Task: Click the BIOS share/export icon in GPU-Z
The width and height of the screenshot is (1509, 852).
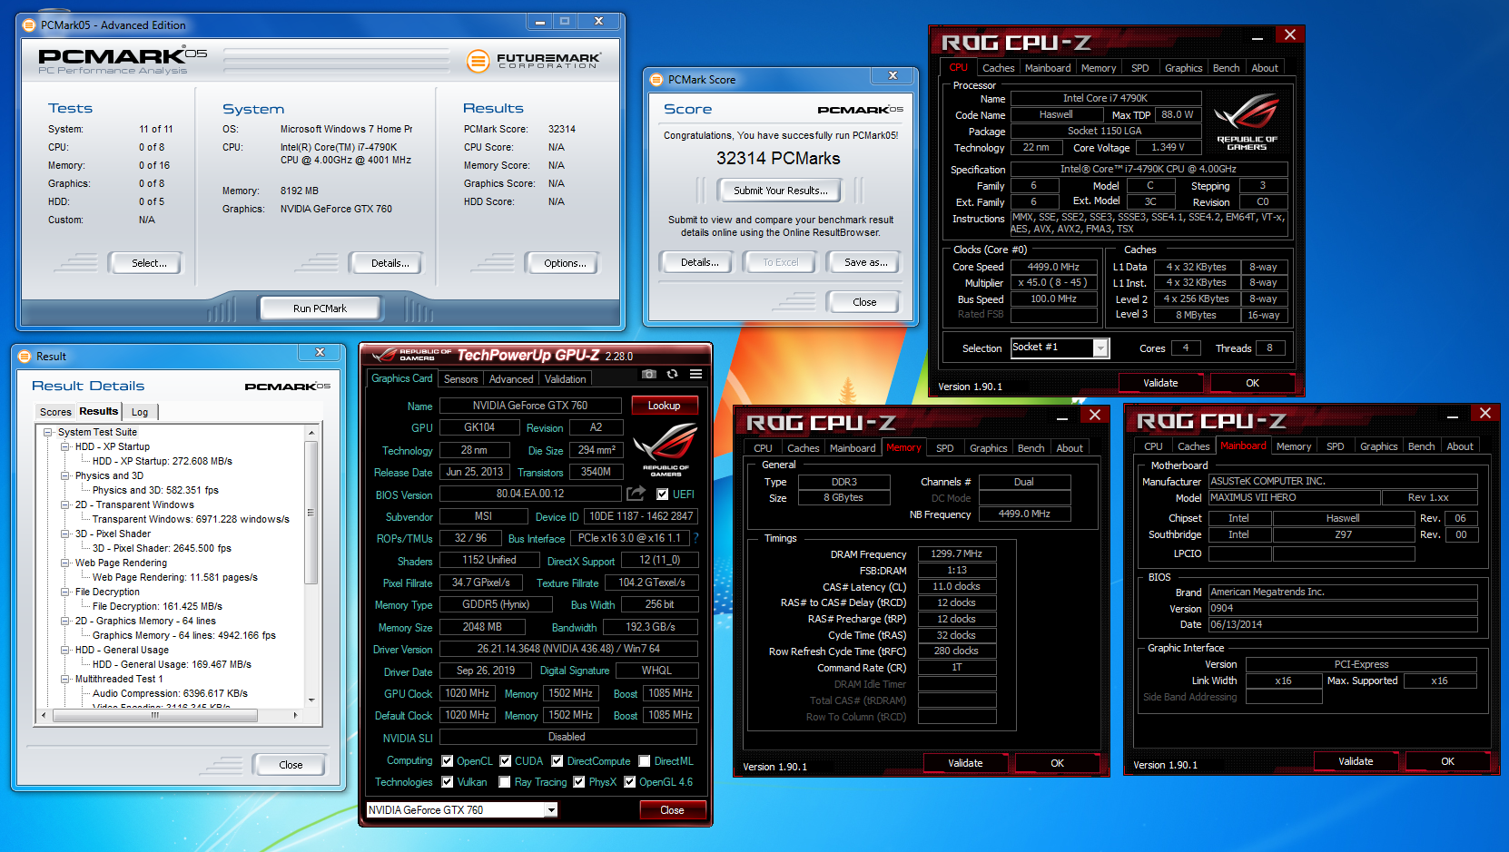Action: click(636, 493)
